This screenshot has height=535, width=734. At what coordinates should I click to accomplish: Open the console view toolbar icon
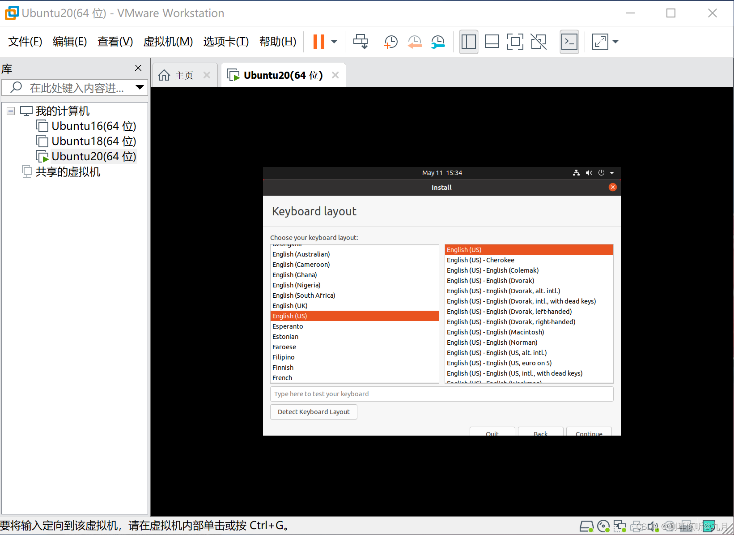(x=569, y=42)
